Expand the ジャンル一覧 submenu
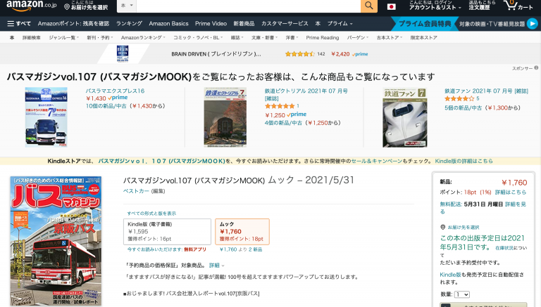The width and height of the screenshot is (541, 307). tap(63, 37)
